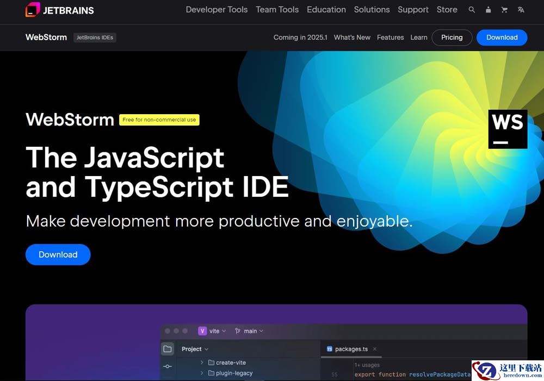
Task: Click the JetBrains IDEs badge
Action: tap(95, 38)
